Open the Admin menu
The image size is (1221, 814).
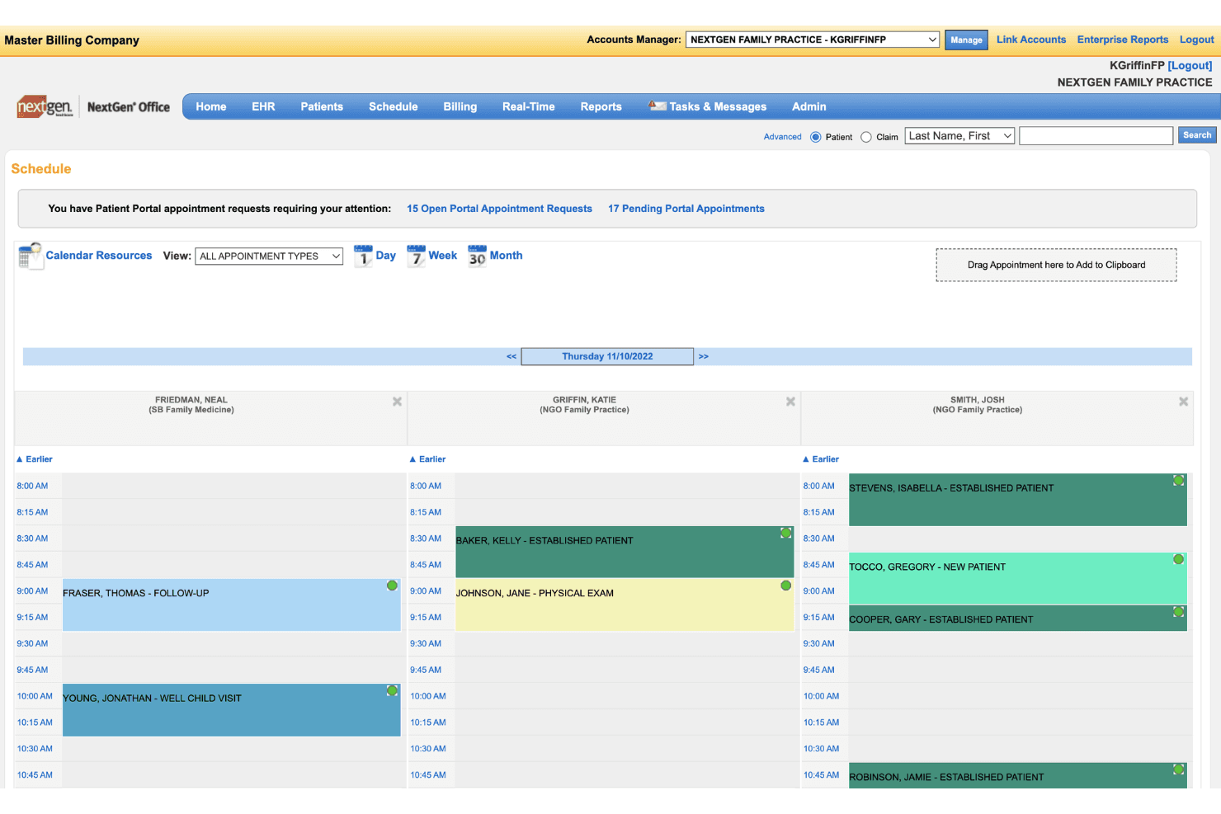point(809,106)
